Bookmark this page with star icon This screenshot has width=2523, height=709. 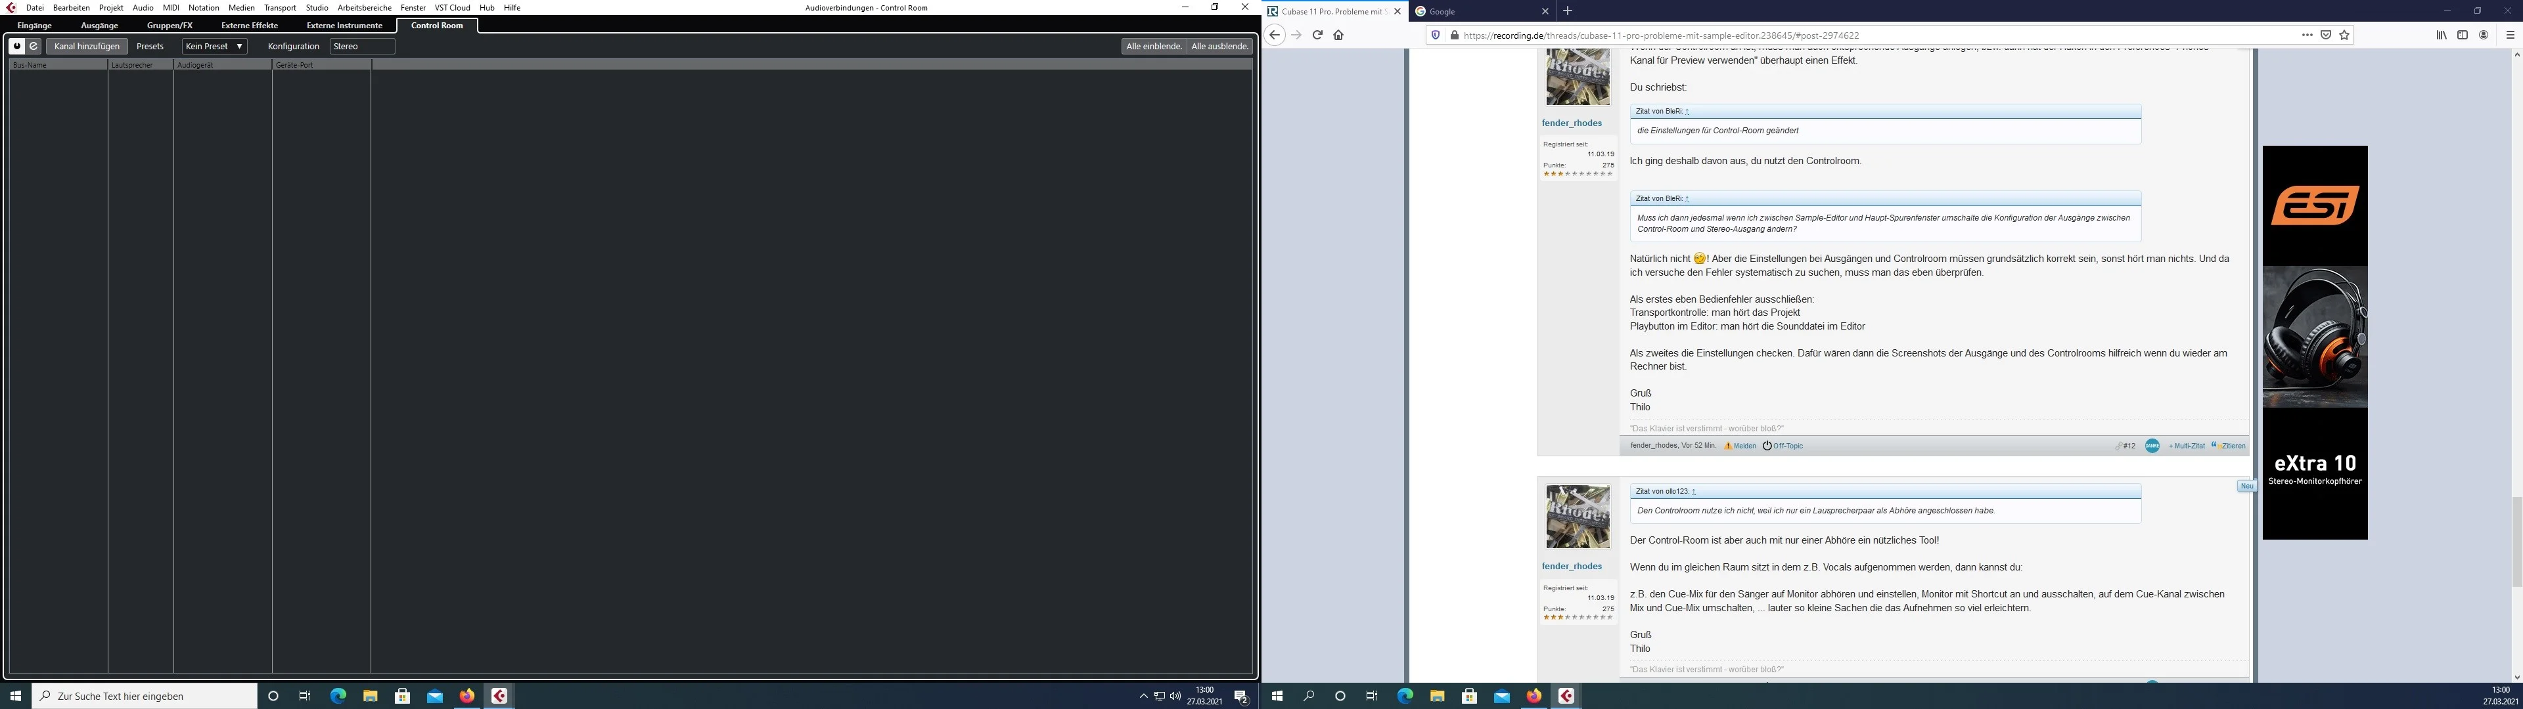2344,35
